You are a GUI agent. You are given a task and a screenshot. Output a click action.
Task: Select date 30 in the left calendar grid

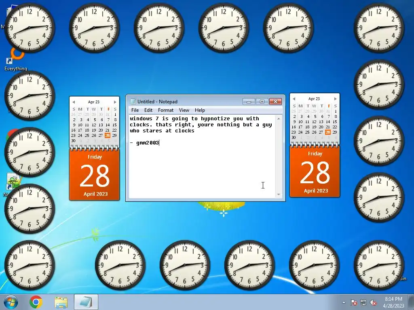74,141
